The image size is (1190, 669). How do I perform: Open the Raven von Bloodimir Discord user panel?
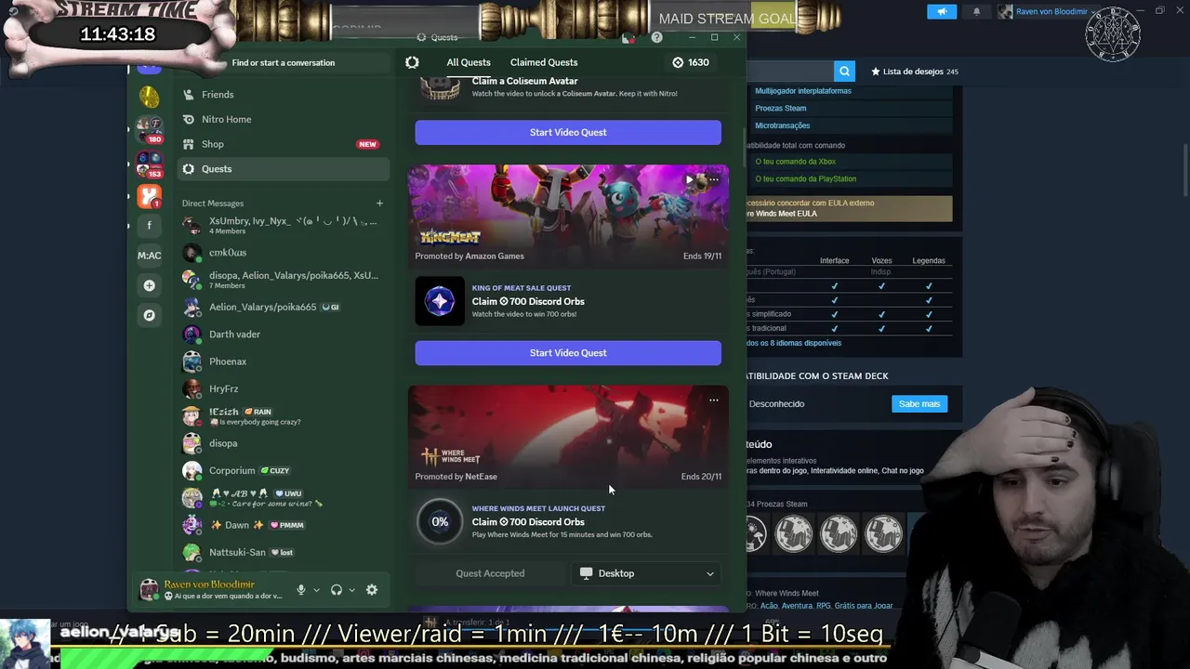click(212, 590)
